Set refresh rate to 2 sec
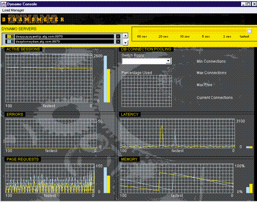 coord(227,36)
